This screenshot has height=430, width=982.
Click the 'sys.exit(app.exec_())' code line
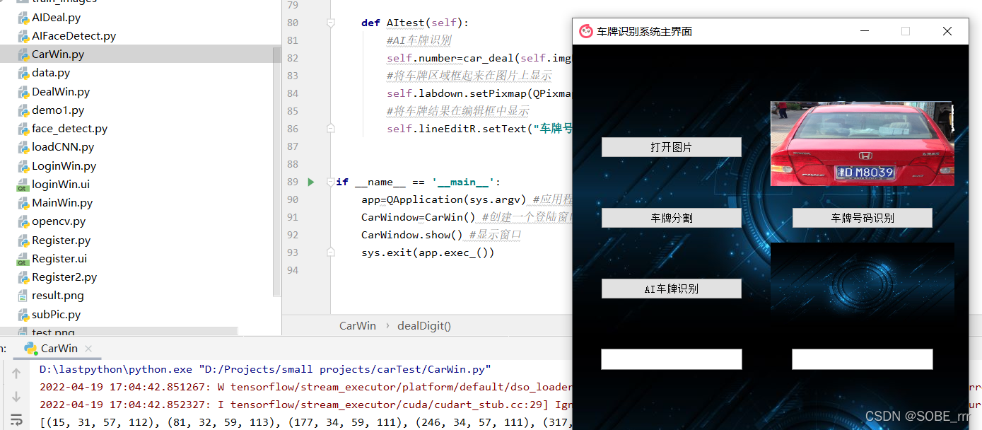428,252
